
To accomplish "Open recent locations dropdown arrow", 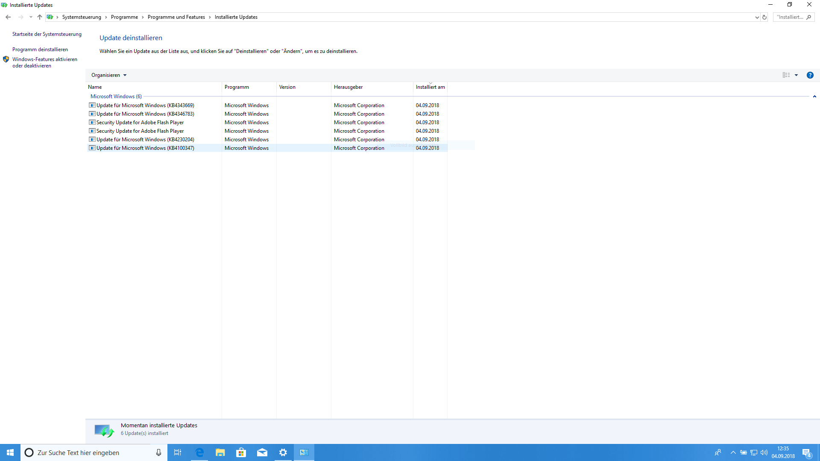I will click(31, 17).
